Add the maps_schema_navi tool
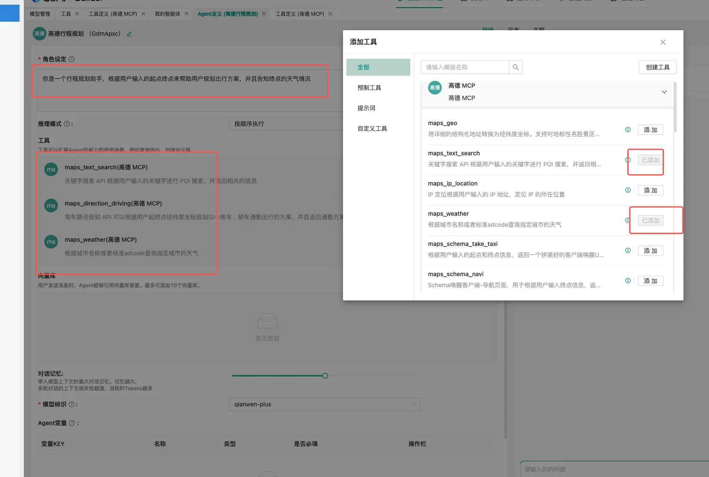Viewport: 709px width, 477px height. [x=650, y=281]
